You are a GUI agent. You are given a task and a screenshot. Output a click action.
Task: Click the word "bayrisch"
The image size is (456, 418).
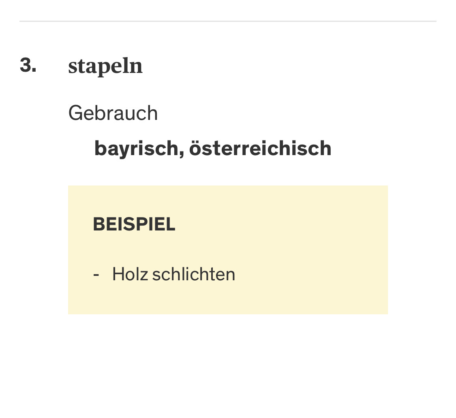[x=135, y=149]
